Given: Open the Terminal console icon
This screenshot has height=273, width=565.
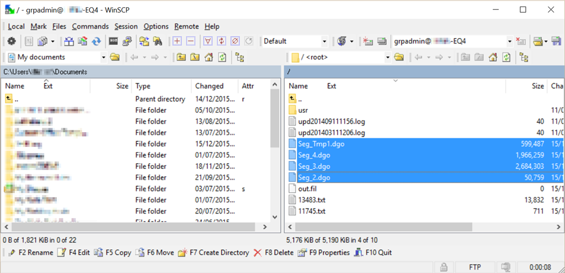Looking at the screenshot, I should (x=114, y=41).
